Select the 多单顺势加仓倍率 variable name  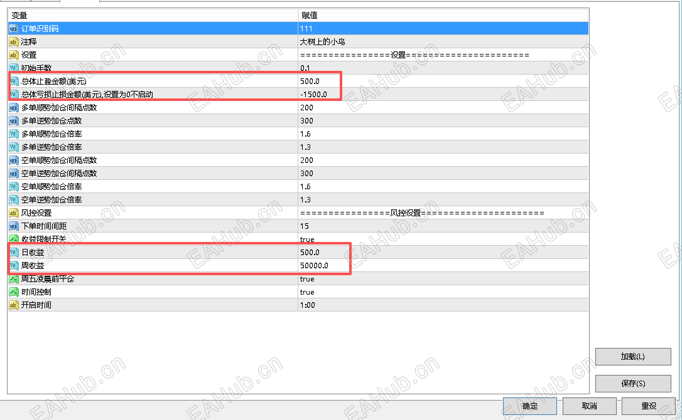coord(51,134)
